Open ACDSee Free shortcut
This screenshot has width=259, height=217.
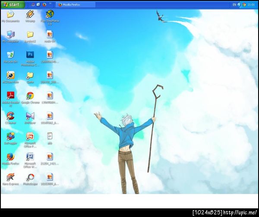[x=10, y=77]
